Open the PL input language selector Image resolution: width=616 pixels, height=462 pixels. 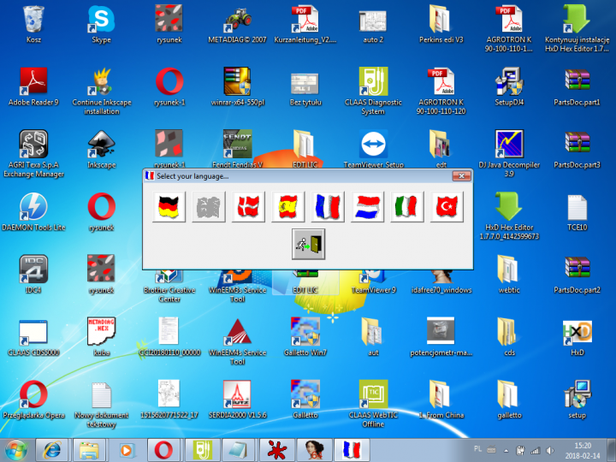coord(477,449)
